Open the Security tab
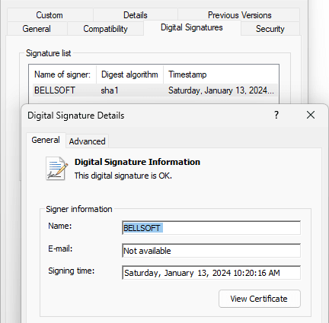 (x=270, y=29)
